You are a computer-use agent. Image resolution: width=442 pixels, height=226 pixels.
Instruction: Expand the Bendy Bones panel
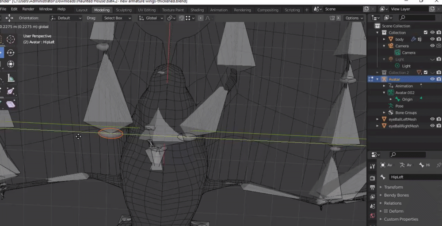tap(396, 195)
